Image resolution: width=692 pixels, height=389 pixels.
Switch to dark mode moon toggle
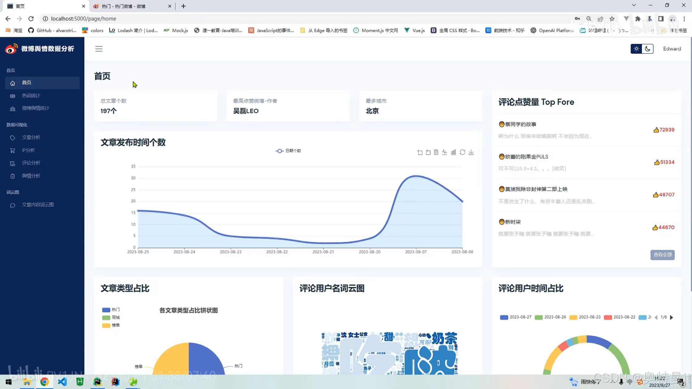pyautogui.click(x=648, y=49)
